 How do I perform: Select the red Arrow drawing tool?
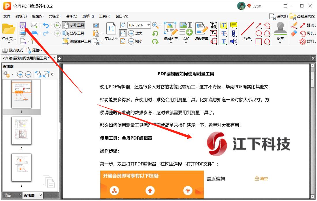[258, 25]
